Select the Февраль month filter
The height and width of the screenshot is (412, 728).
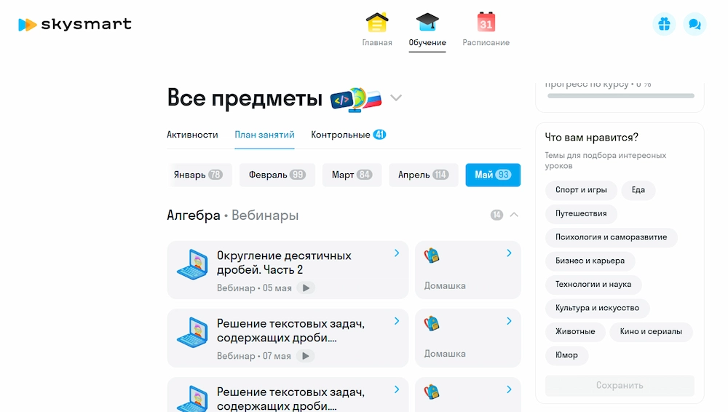click(277, 175)
